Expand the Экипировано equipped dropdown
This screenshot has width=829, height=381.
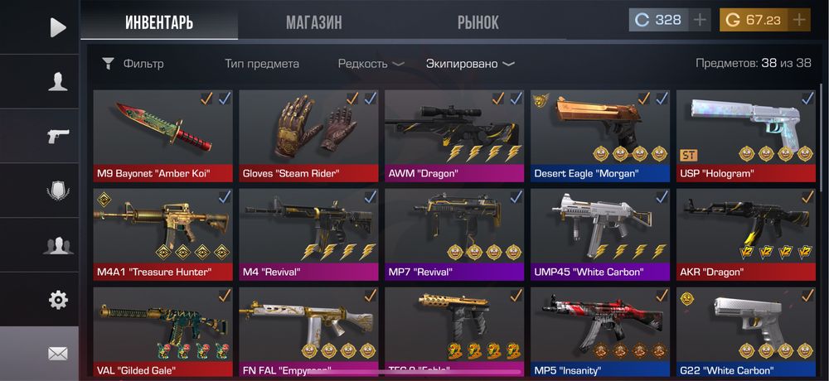pyautogui.click(x=470, y=64)
